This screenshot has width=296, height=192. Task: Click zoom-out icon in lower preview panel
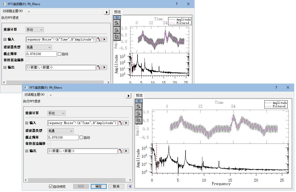coord(139,113)
